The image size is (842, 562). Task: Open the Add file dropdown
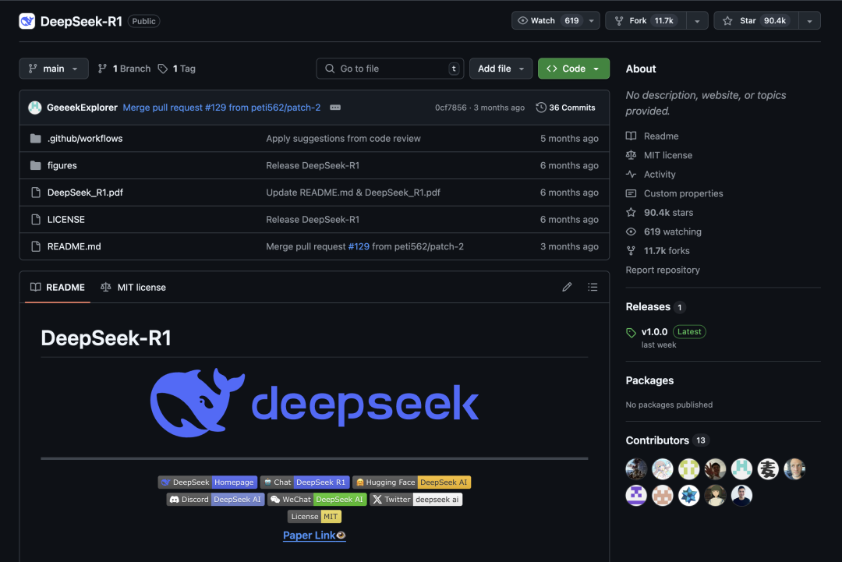point(501,68)
